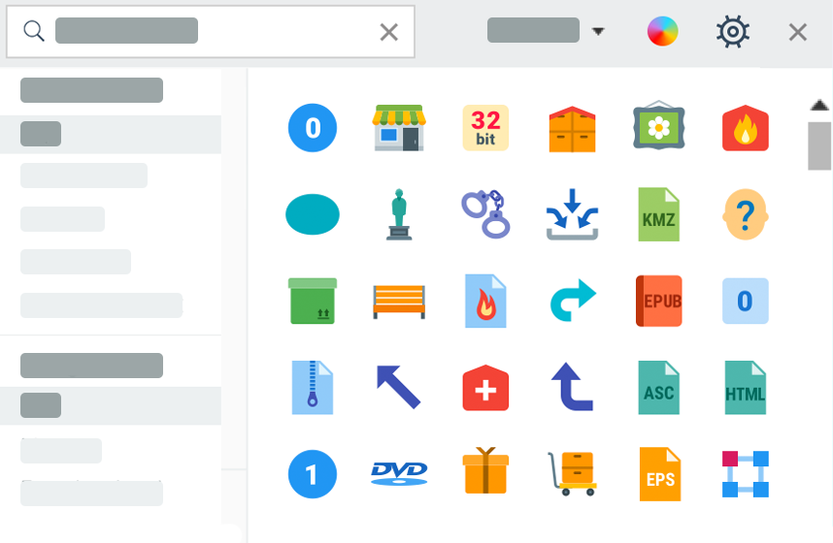This screenshot has width=833, height=543.
Task: Click inside the search input field
Action: (x=211, y=31)
